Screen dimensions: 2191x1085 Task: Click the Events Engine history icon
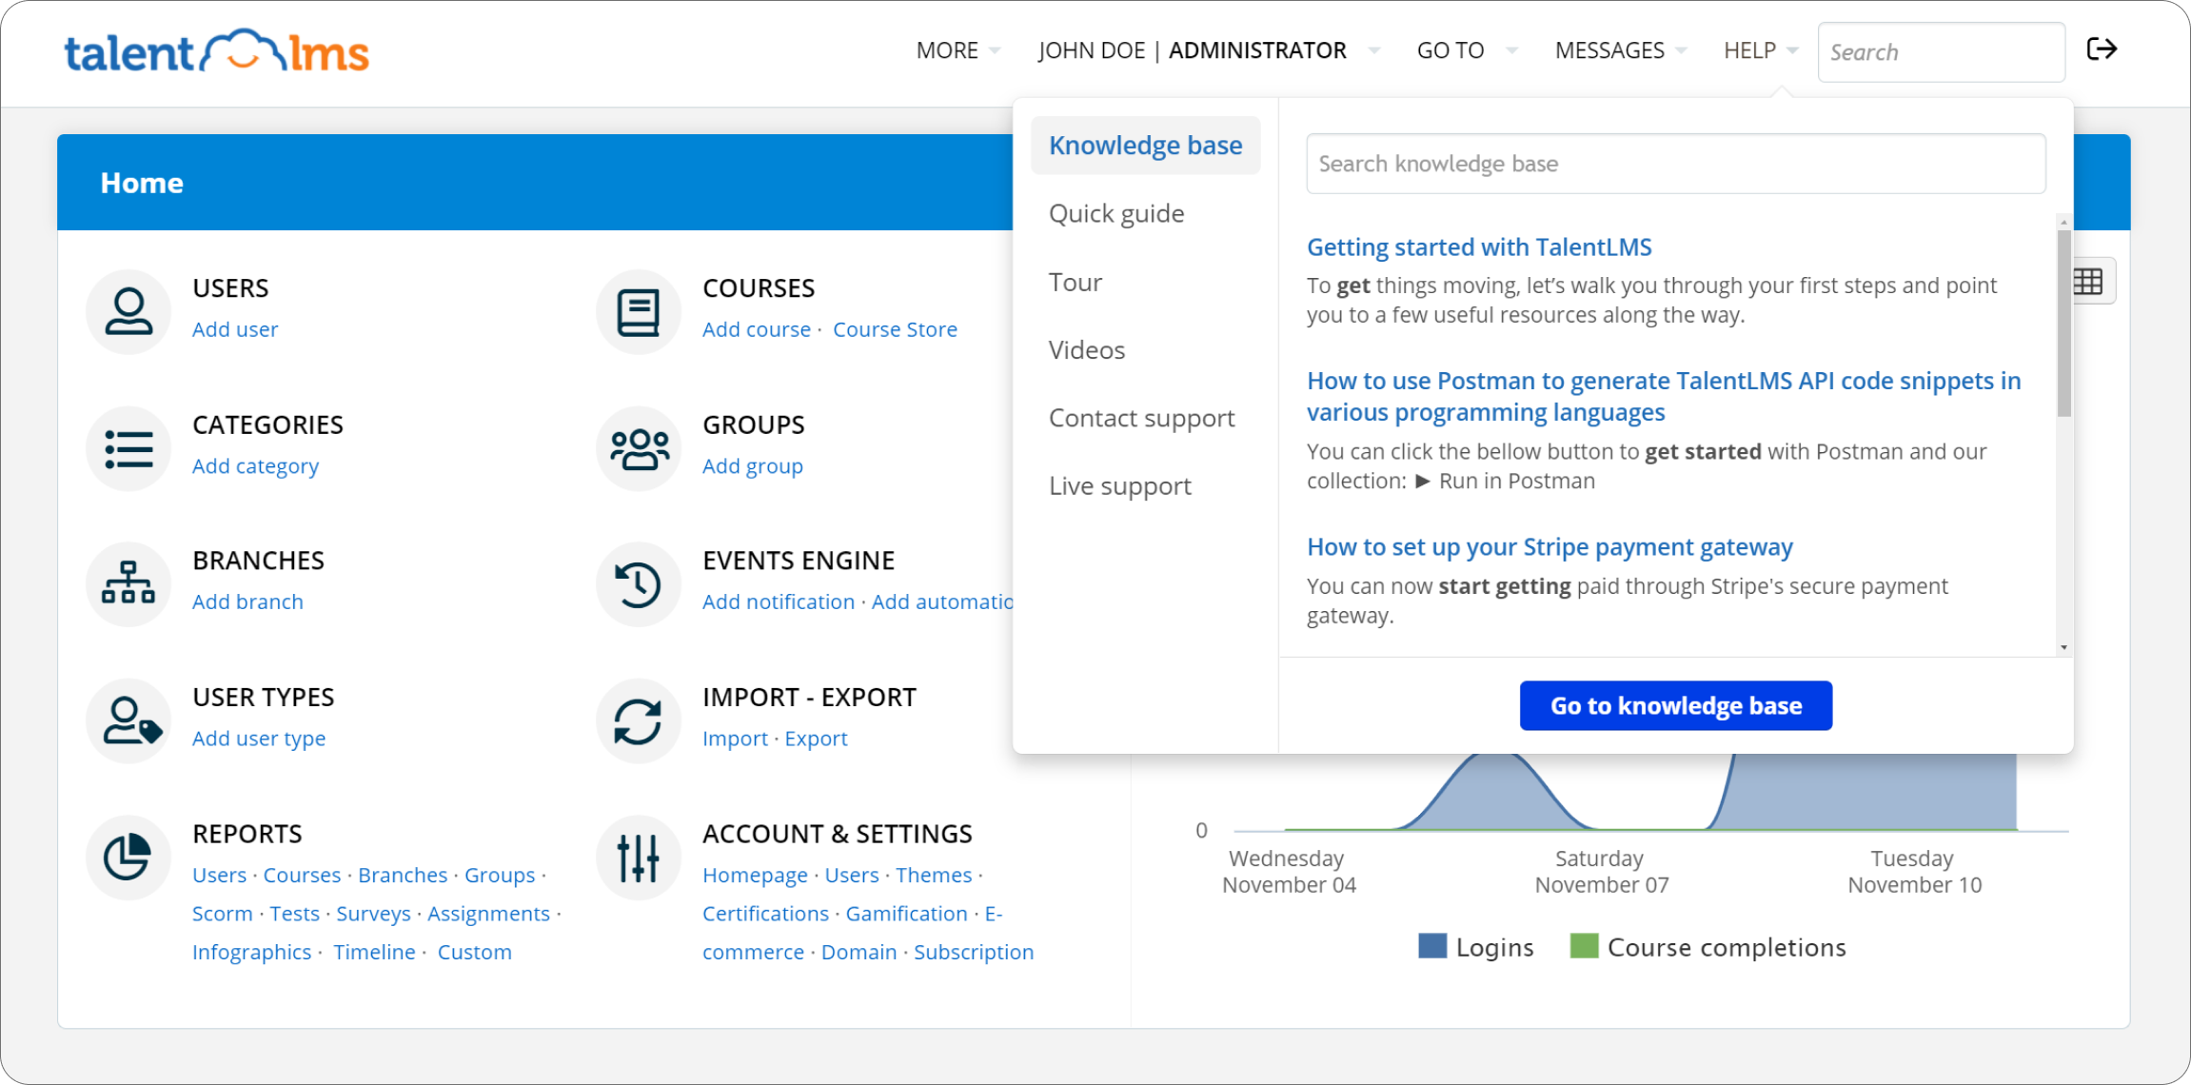(x=639, y=582)
